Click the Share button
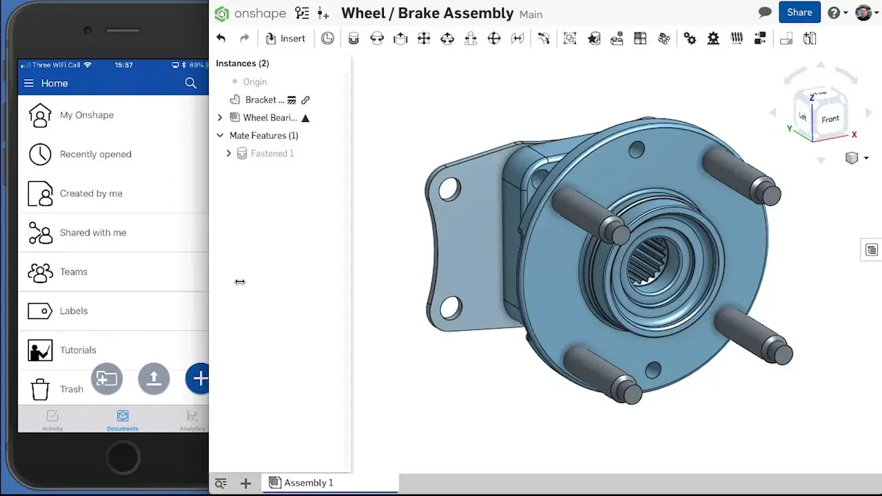This screenshot has width=882, height=496. (799, 12)
